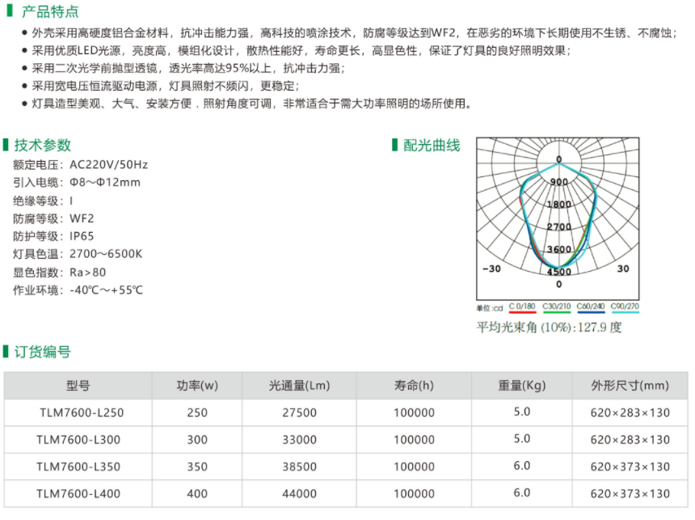Screen dimensions: 695x520
Task: Click the red C 0/180 legend line
Action: coord(522,312)
